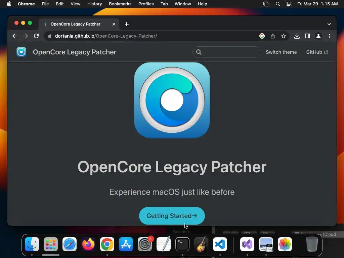This screenshot has height=258, width=344.
Task: Open Photos from the Dock
Action: click(285, 244)
